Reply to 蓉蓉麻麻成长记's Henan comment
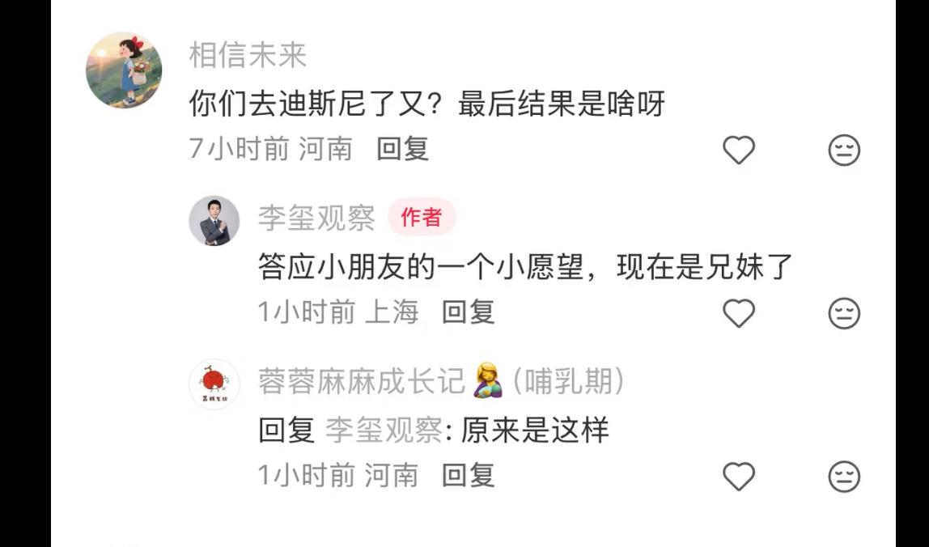 (468, 475)
